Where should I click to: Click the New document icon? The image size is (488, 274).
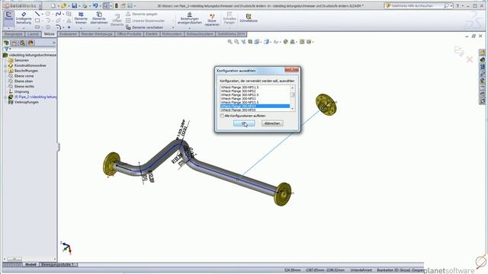53,5
